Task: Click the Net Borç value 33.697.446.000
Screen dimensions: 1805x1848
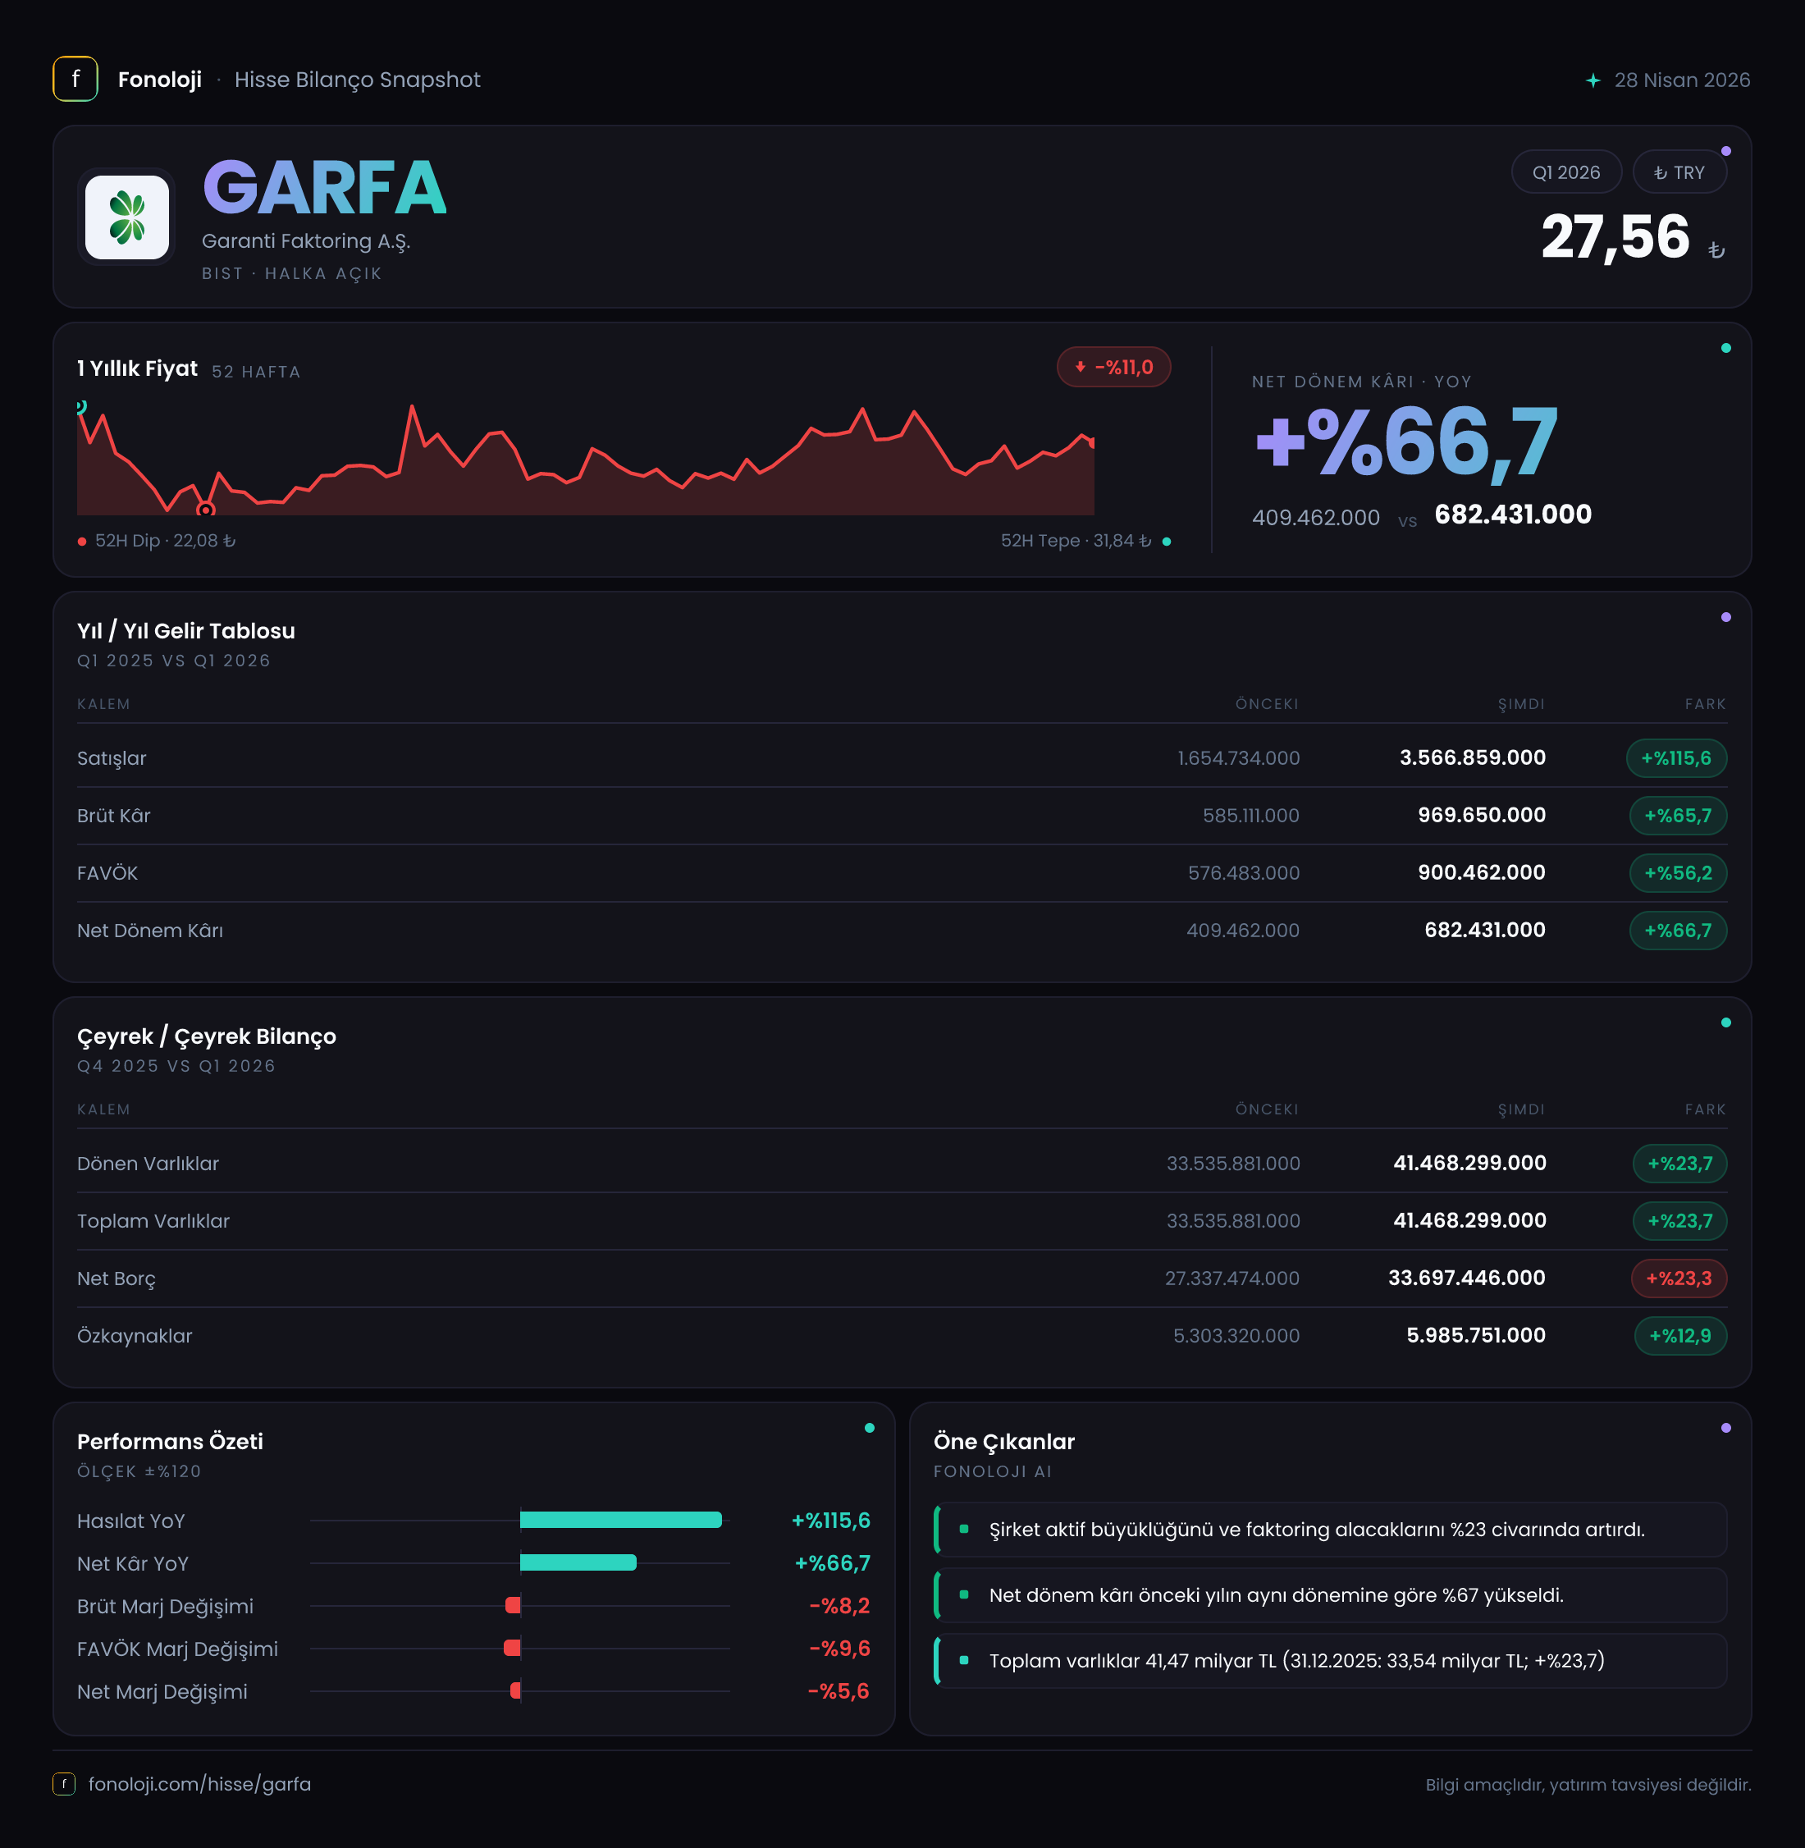Action: (x=1467, y=1279)
